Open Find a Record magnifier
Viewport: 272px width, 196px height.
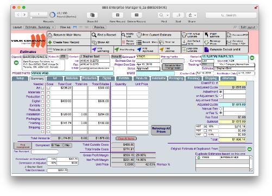pos(94,35)
